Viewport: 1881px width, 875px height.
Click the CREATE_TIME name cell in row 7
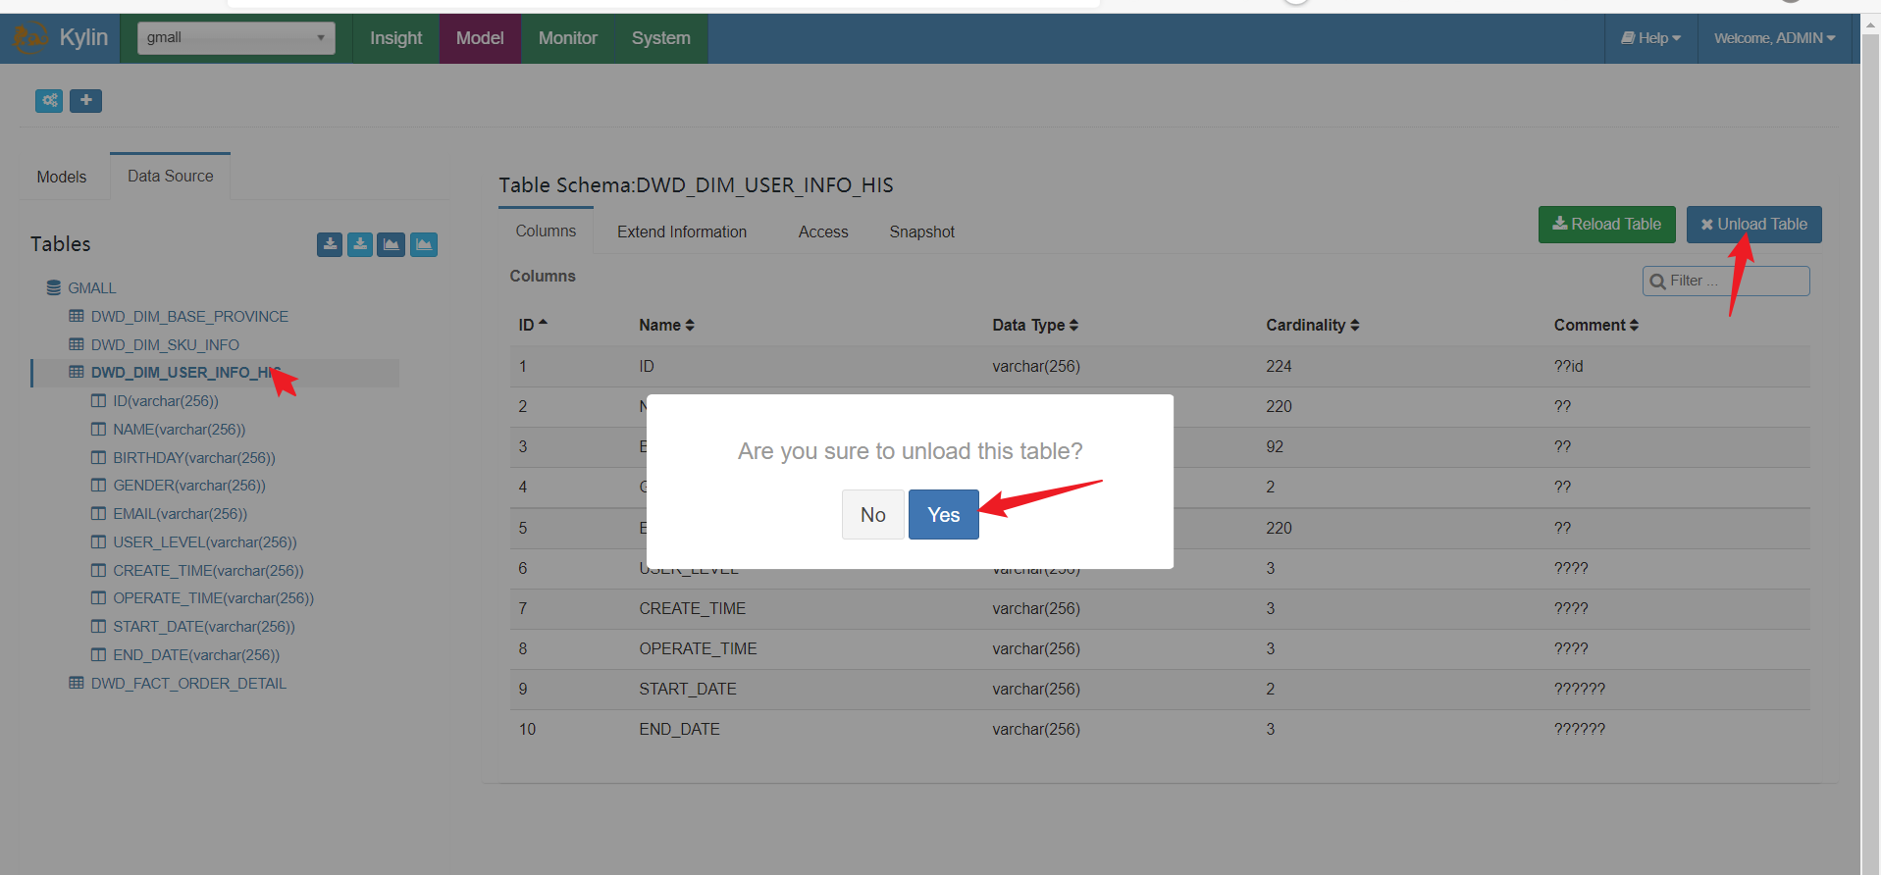tap(693, 608)
